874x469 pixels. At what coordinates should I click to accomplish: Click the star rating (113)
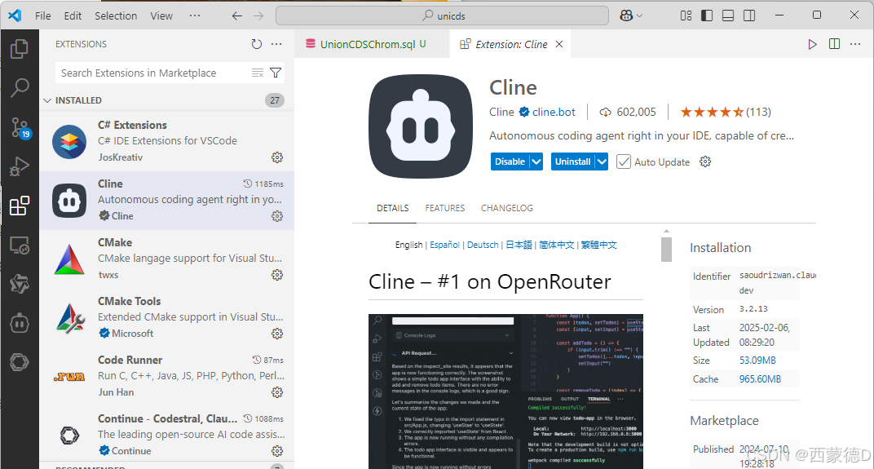pyautogui.click(x=726, y=112)
